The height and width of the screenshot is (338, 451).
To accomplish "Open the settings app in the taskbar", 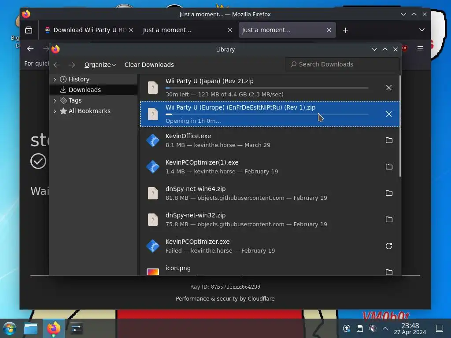I will pyautogui.click(x=76, y=328).
